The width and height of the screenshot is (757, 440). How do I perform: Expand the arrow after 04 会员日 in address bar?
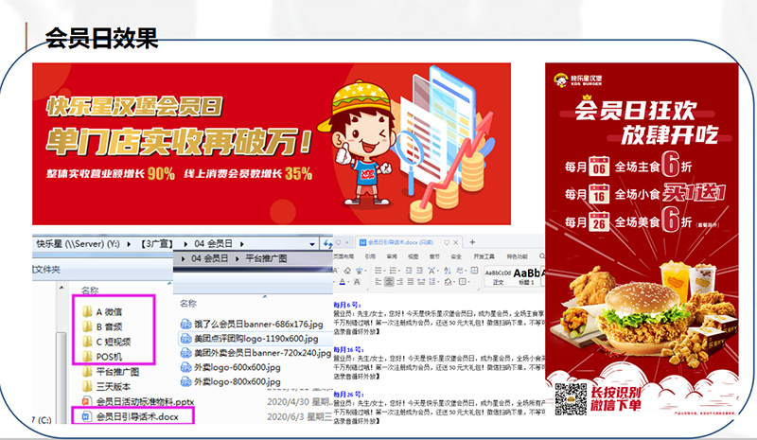(241, 244)
